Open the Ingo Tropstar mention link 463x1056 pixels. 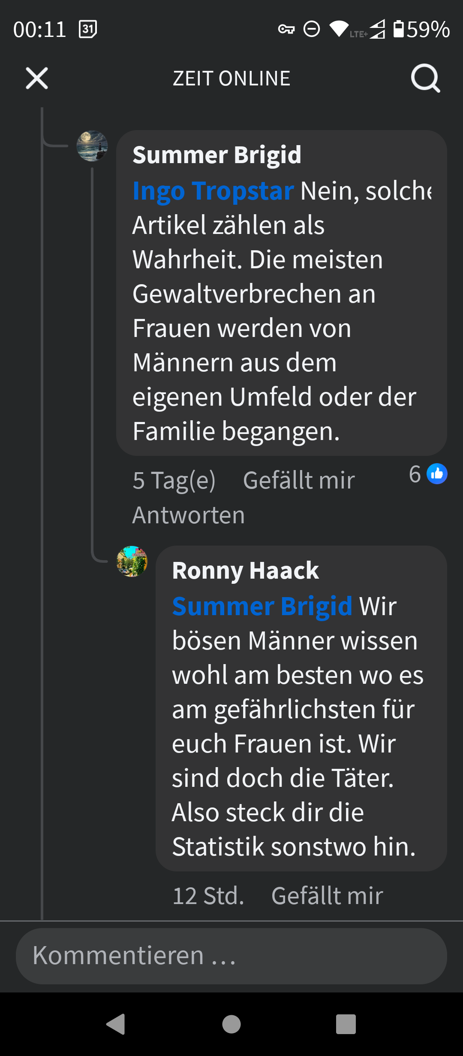[213, 191]
